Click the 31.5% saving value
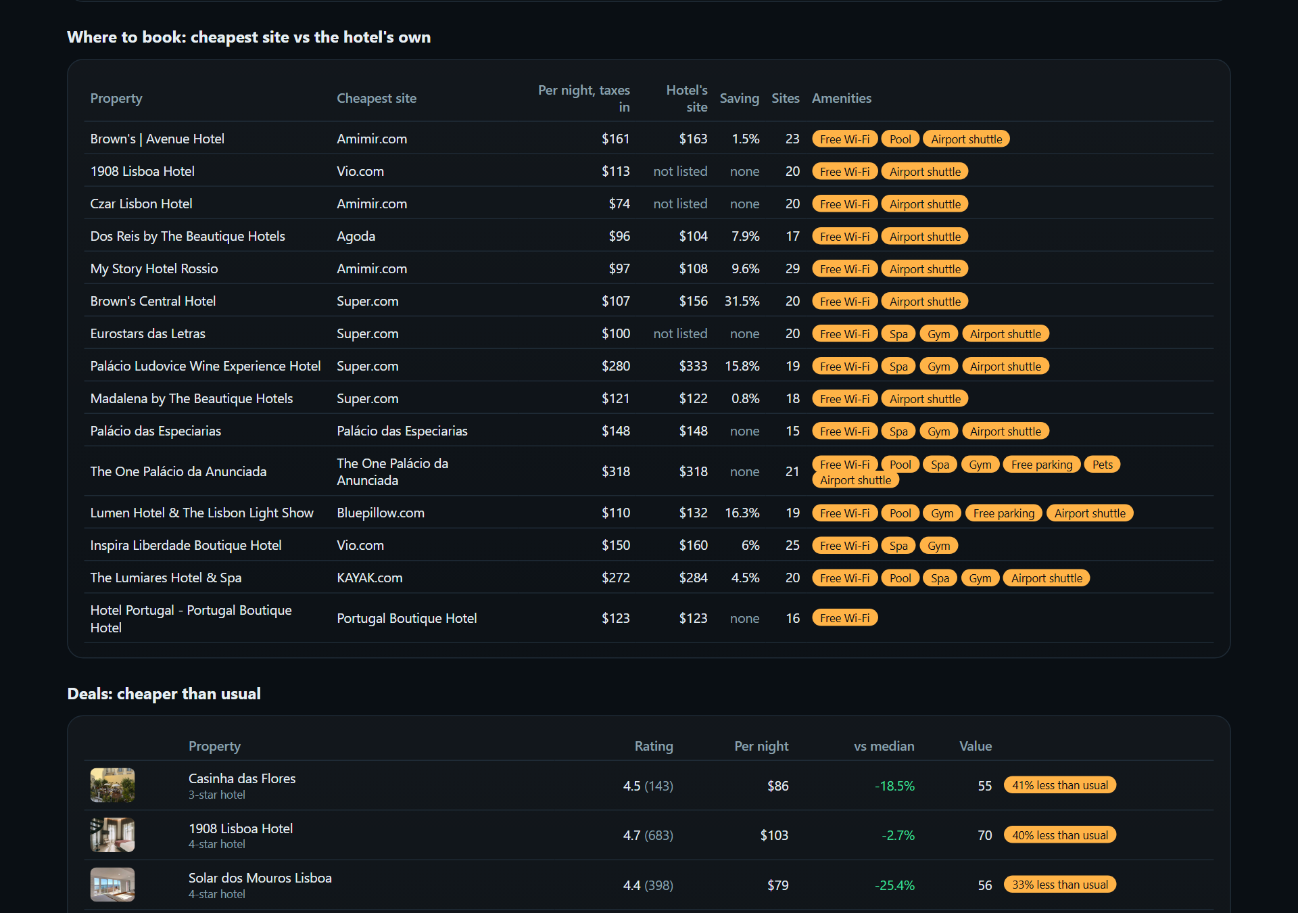The width and height of the screenshot is (1298, 913). (742, 301)
